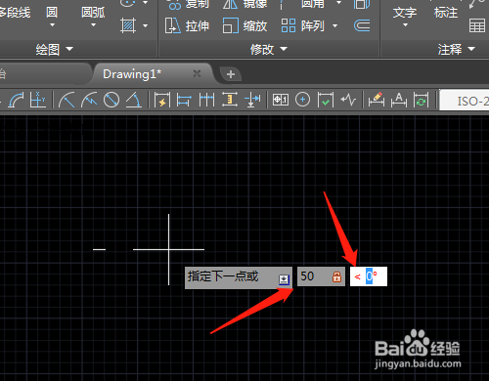
Task: Select the quick dimension icon
Action: [x=162, y=100]
